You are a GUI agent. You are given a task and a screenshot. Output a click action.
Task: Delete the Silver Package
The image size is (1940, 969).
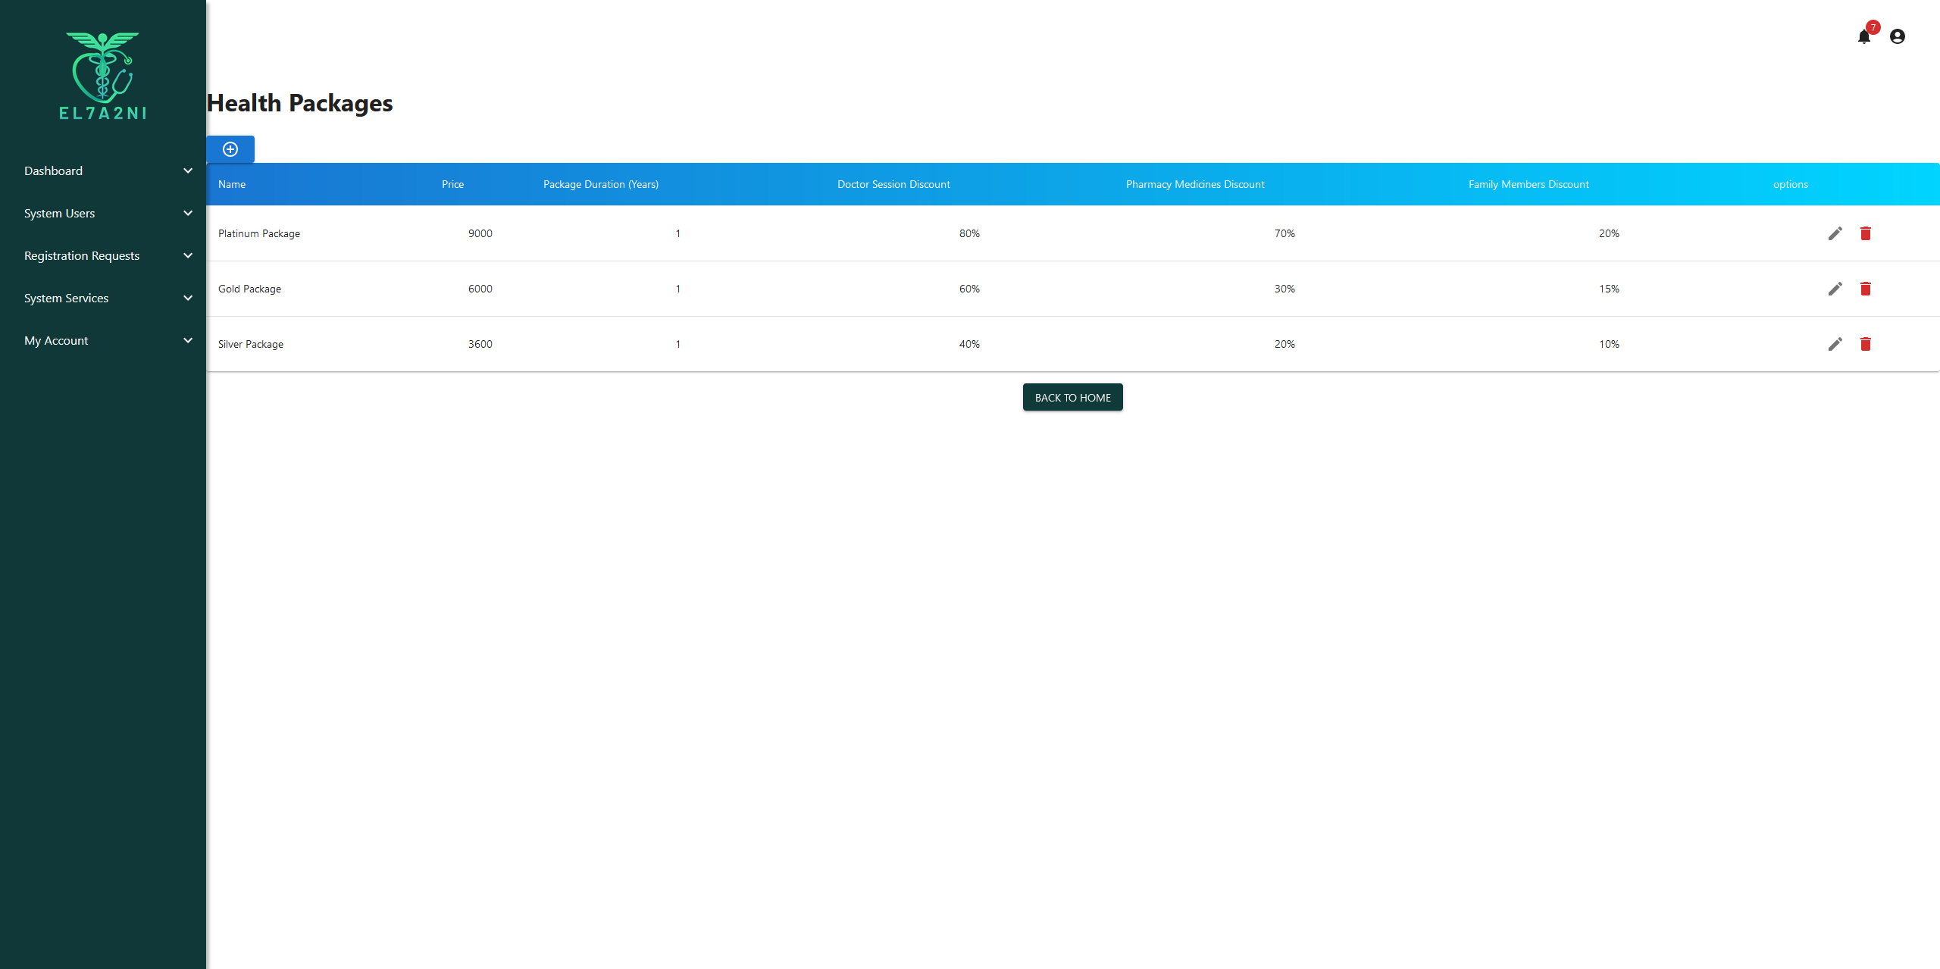[x=1866, y=344]
